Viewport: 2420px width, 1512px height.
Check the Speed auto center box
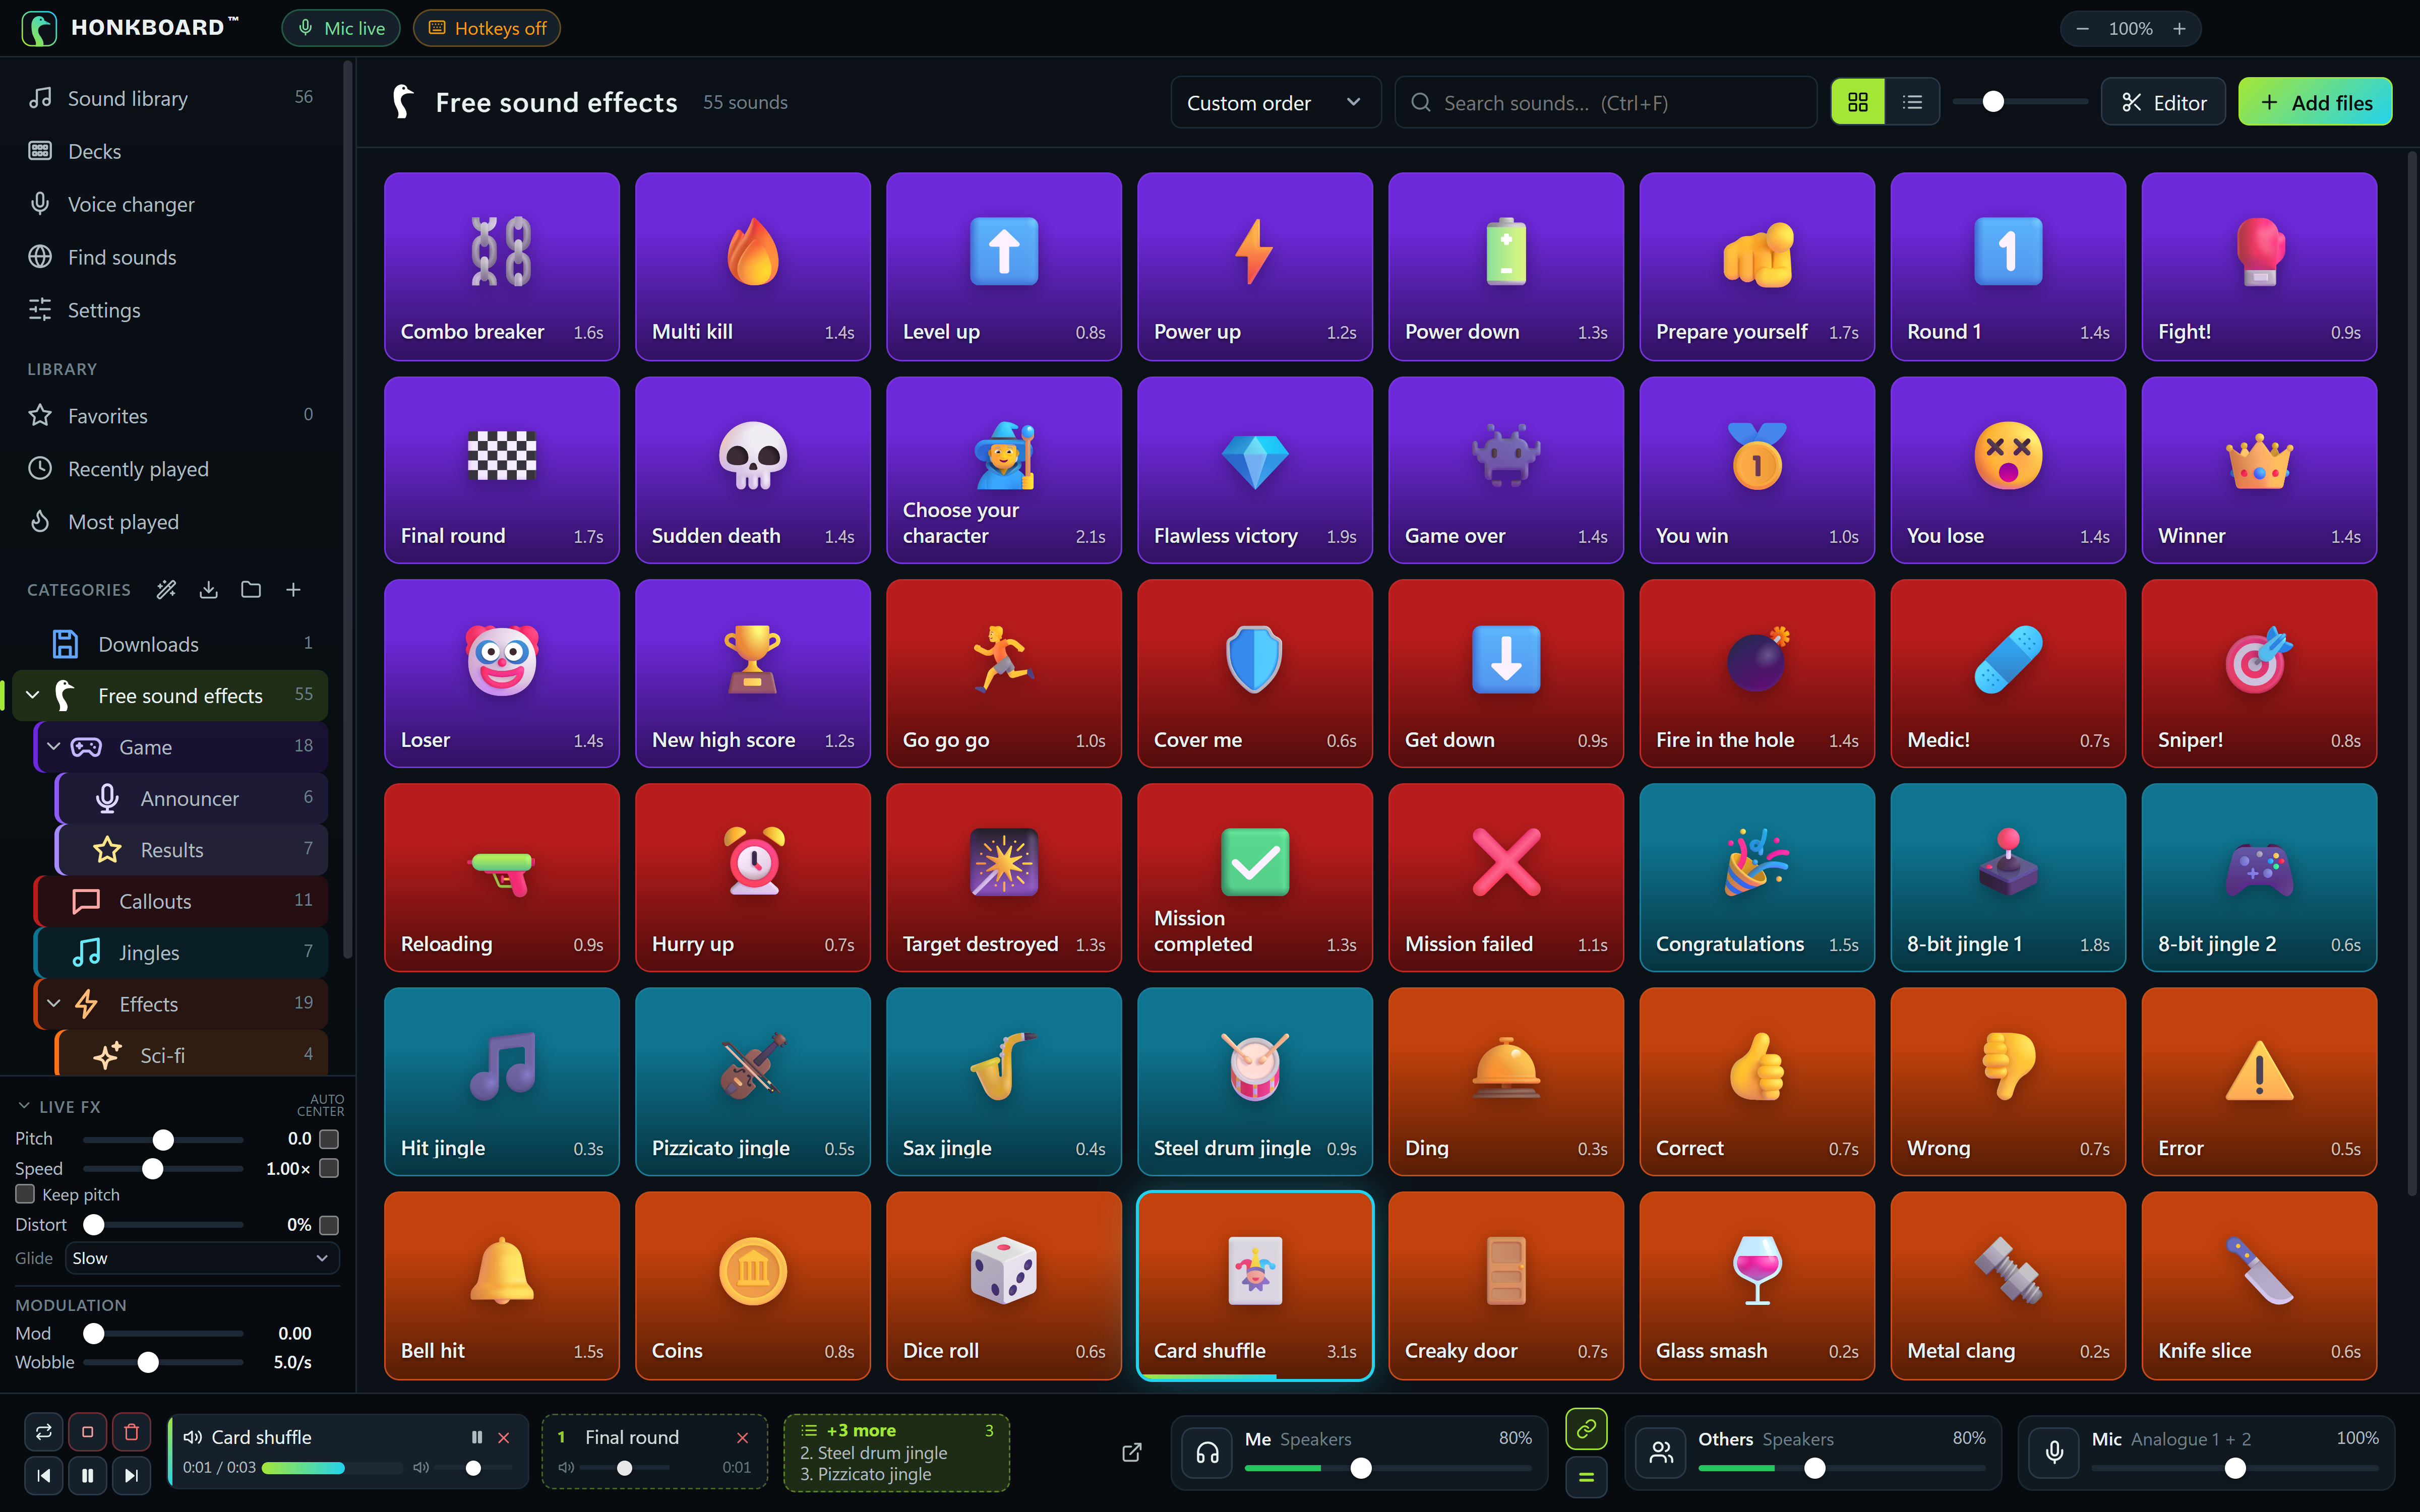[x=329, y=1168]
